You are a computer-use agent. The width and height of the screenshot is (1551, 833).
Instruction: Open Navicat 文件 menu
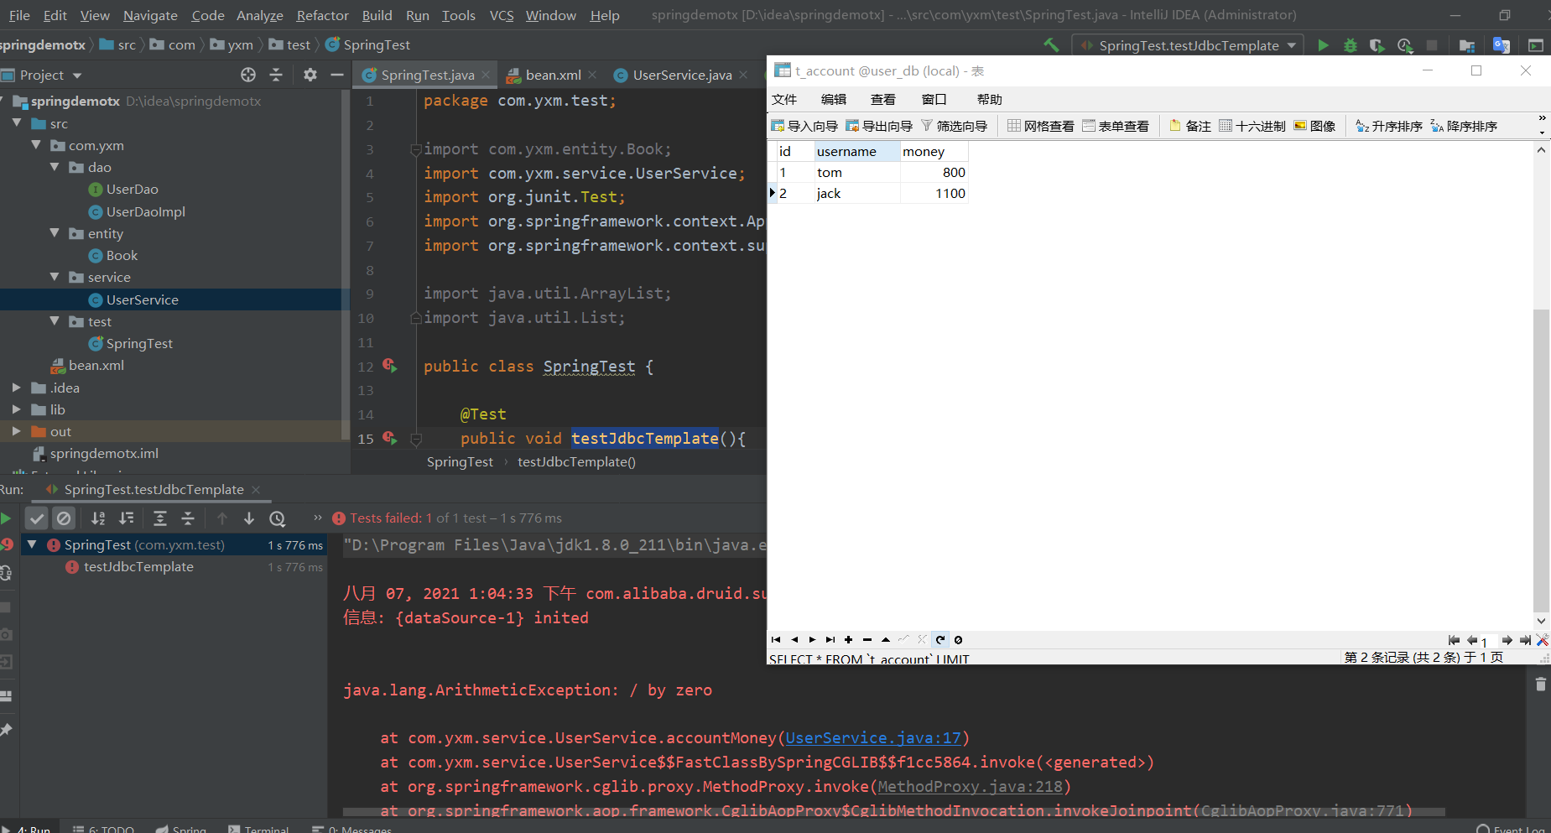coord(784,99)
